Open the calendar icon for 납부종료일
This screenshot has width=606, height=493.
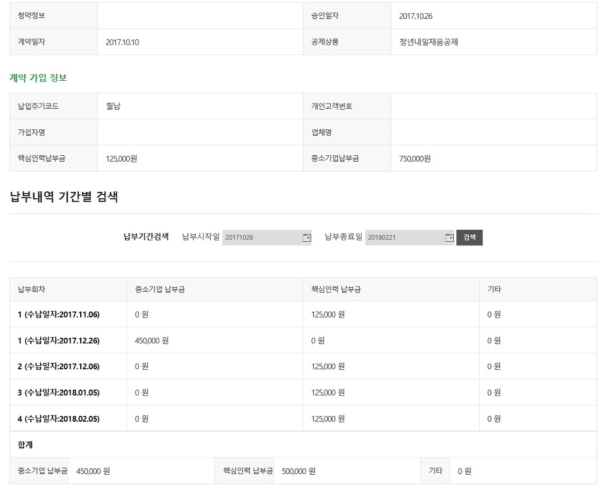(449, 237)
